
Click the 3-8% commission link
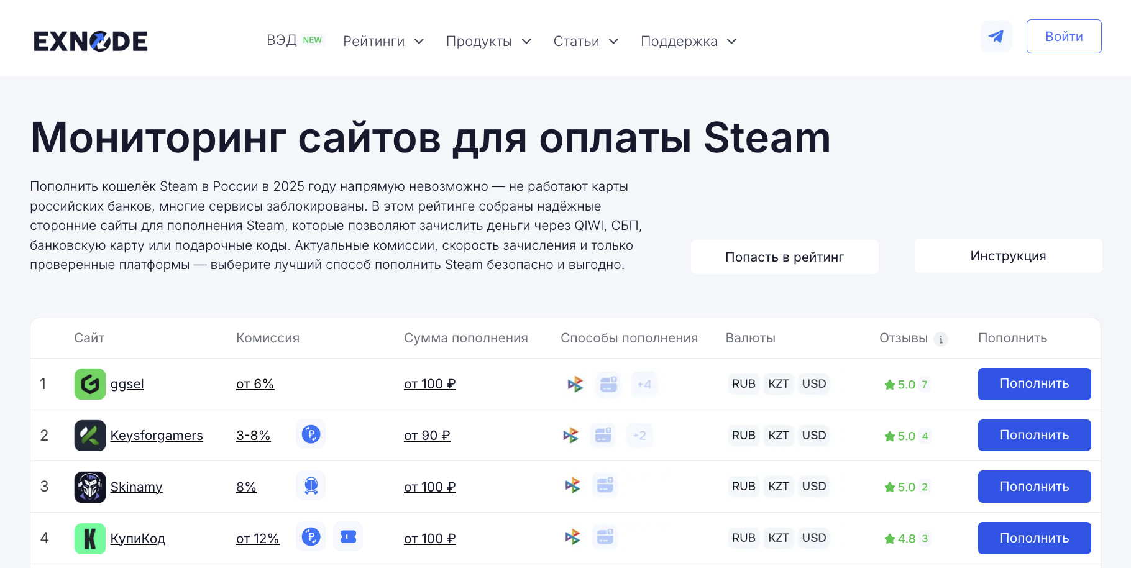point(254,436)
